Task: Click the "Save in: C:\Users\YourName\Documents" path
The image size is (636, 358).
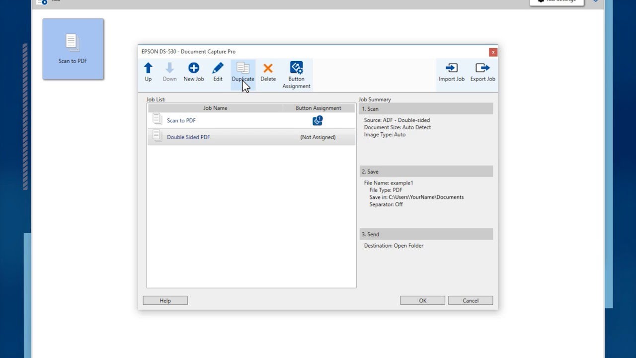Action: [x=416, y=197]
